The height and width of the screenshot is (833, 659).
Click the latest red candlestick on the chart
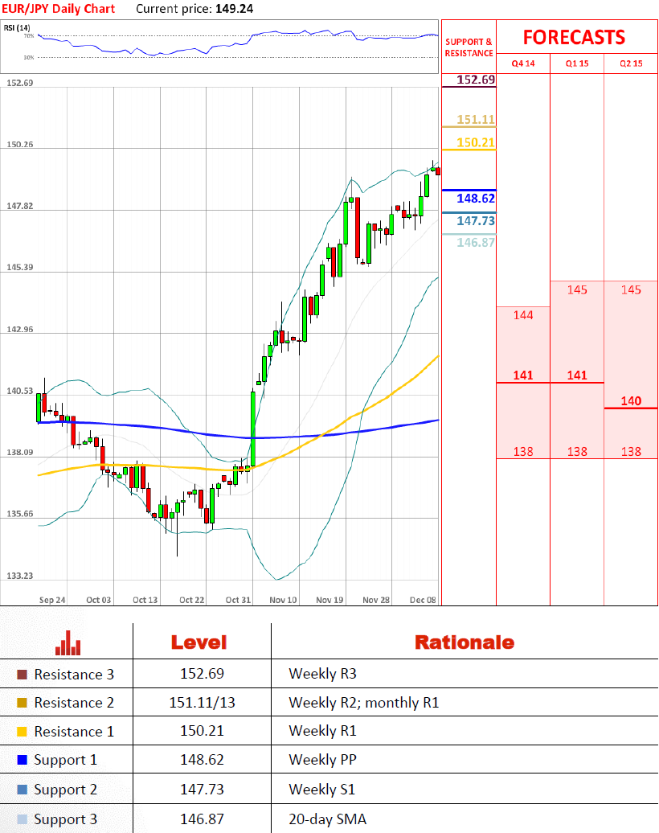tap(438, 171)
